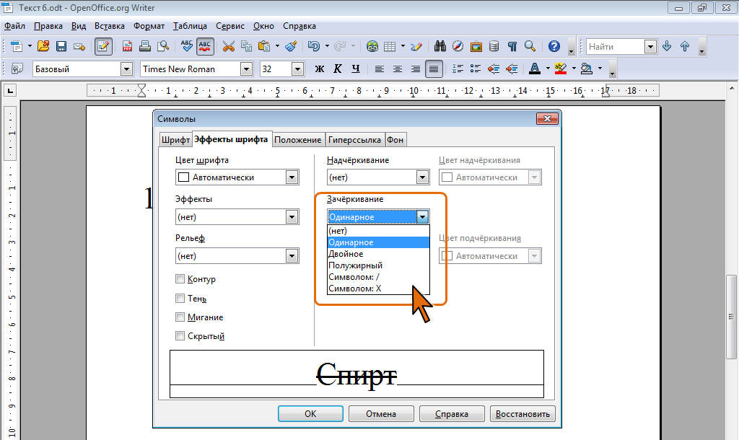Choose Символом: X strikethrough option
This screenshot has width=739, height=440.
pyautogui.click(x=378, y=289)
